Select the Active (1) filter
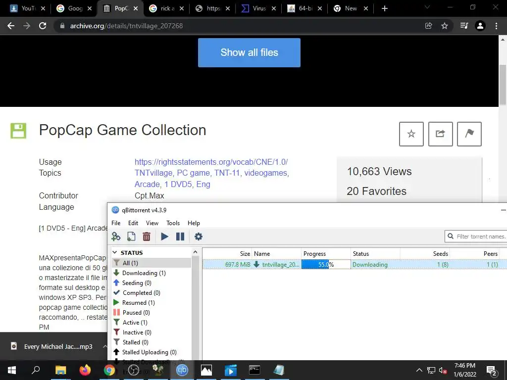The image size is (507, 380). pos(135,323)
